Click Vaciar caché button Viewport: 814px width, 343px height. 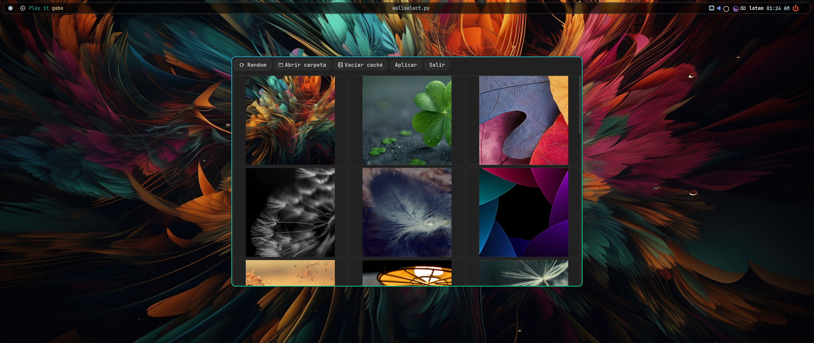[x=360, y=65]
